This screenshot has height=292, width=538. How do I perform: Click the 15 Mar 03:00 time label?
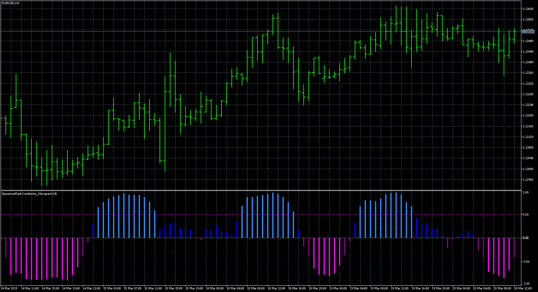coord(112,288)
